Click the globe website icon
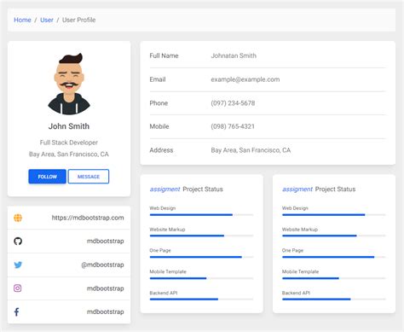Screen dimensions: 404x332 coord(18,218)
